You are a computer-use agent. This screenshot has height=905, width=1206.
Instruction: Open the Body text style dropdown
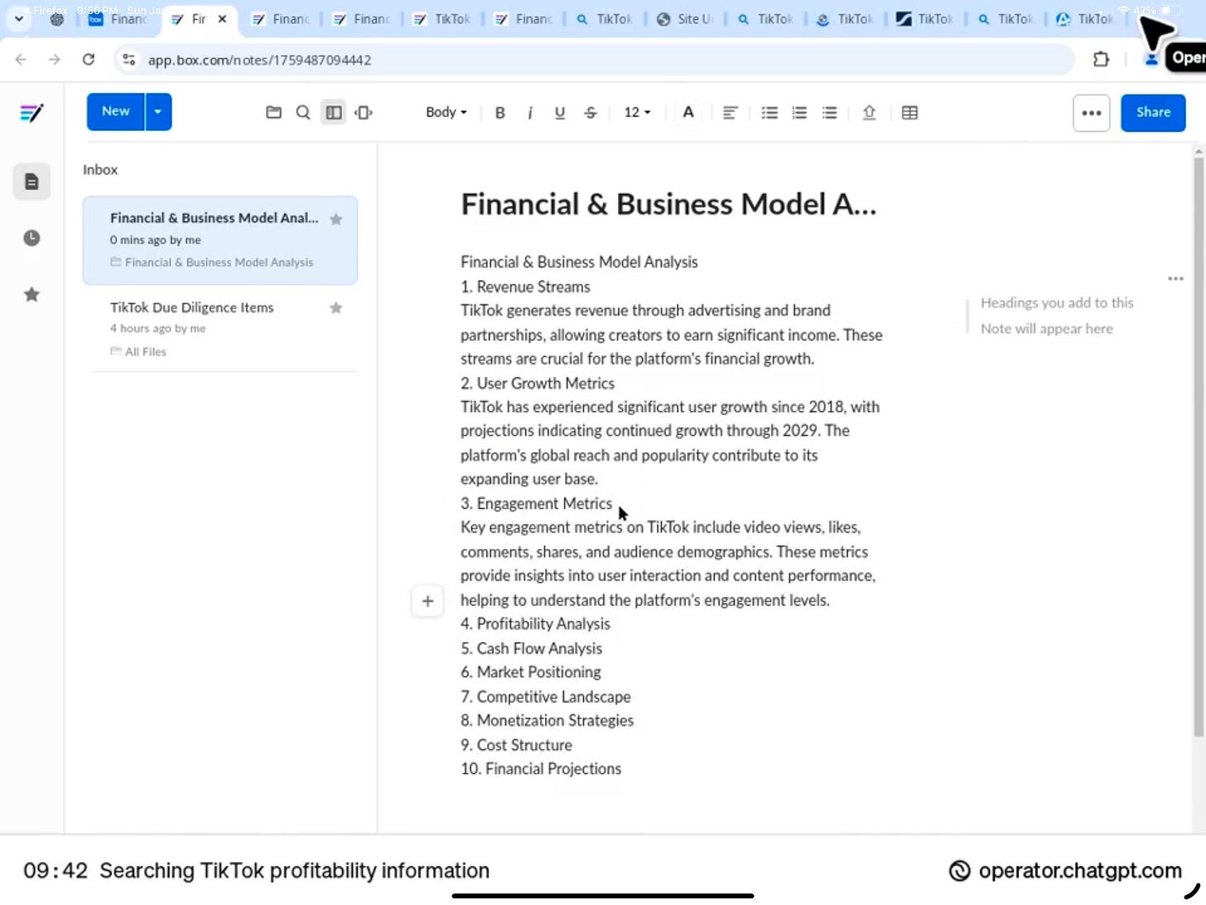tap(446, 112)
